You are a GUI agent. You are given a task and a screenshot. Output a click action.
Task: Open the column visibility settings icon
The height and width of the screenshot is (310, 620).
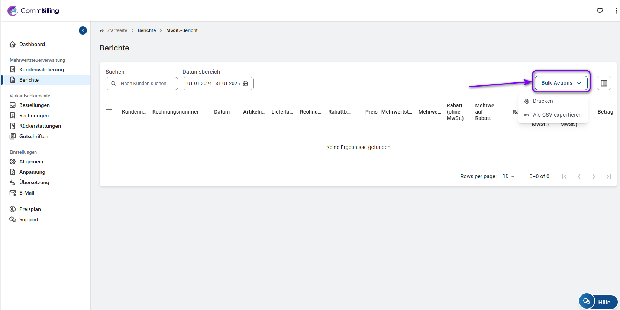(x=604, y=83)
